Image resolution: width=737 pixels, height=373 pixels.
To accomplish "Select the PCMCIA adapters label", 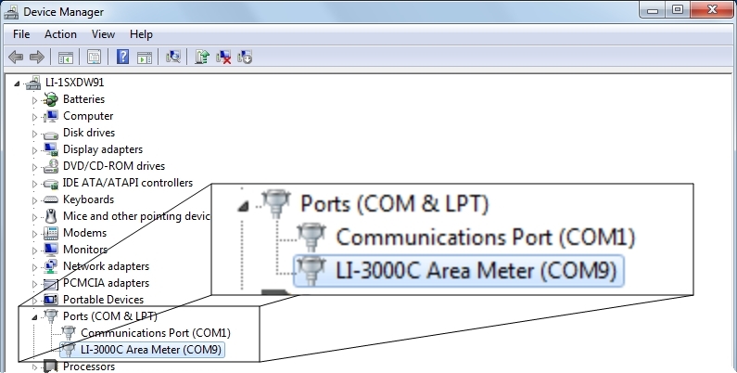I will point(106,283).
